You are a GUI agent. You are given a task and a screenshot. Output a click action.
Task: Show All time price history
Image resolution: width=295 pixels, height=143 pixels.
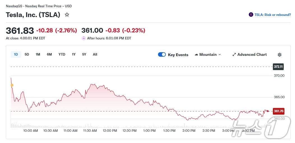tap(95, 54)
